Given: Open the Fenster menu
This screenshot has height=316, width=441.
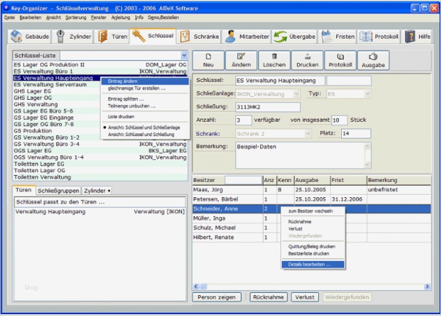Looking at the screenshot, I should [x=99, y=18].
